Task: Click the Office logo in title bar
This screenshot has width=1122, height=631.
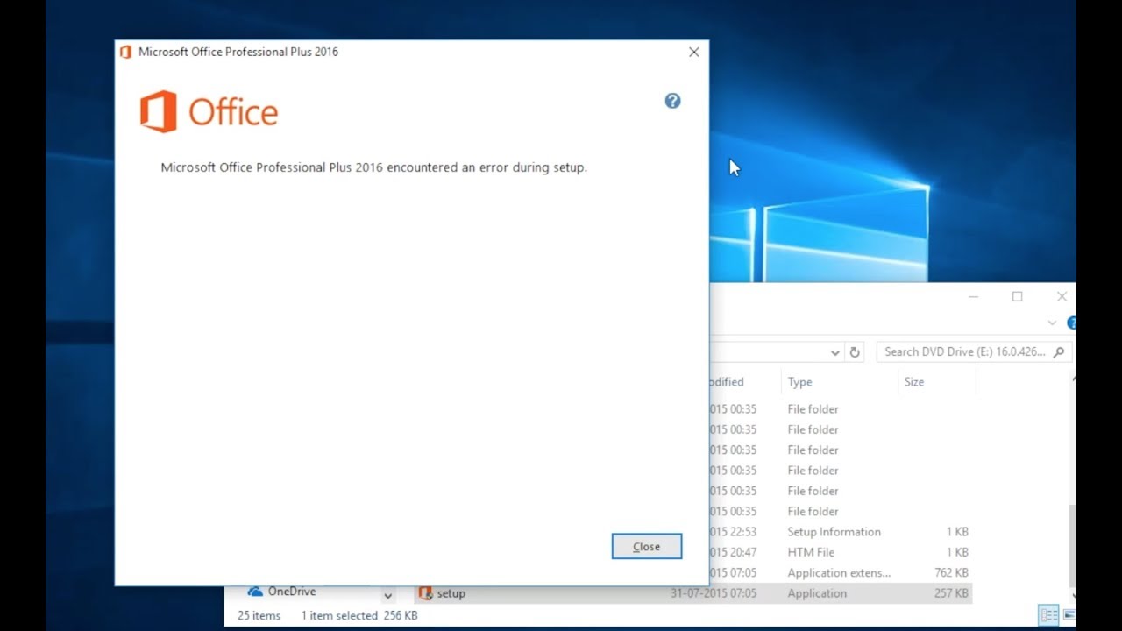Action: point(125,52)
